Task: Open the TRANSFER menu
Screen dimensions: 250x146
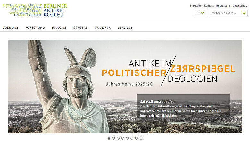Action: [x=103, y=28]
